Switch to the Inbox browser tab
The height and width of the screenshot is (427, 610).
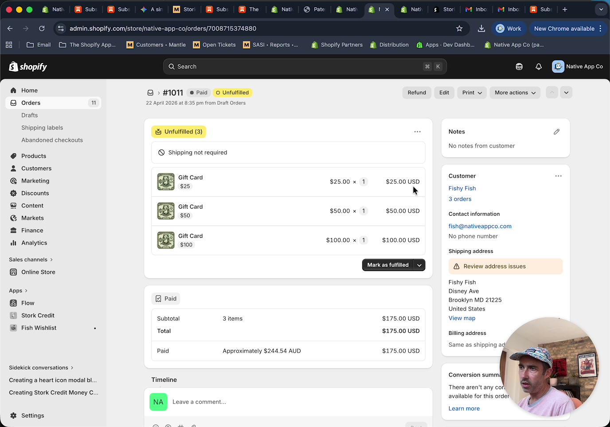coord(477,9)
